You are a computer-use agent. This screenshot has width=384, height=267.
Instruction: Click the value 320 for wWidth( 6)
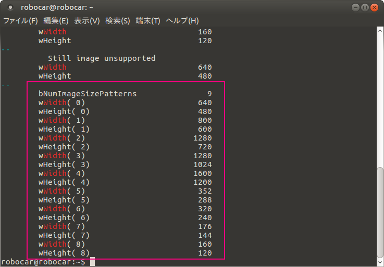click(205, 209)
